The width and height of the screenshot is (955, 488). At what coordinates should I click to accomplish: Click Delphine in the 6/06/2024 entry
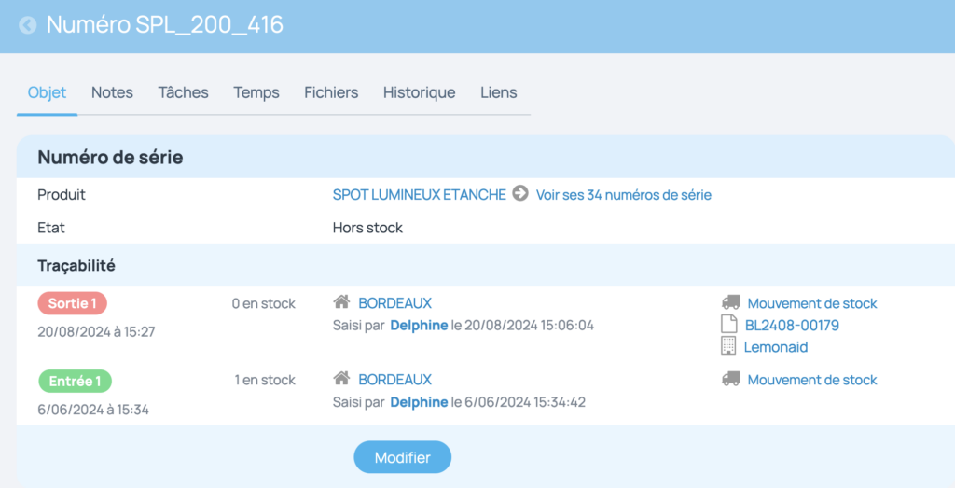tap(419, 402)
